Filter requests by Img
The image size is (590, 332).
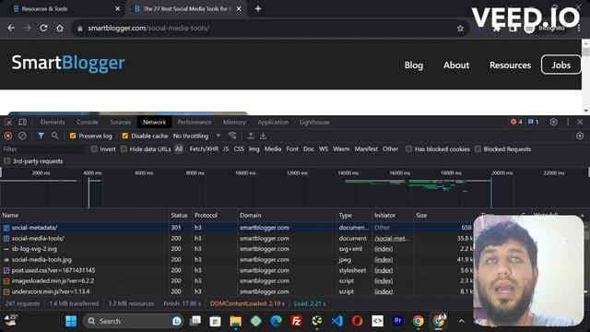[x=254, y=149]
